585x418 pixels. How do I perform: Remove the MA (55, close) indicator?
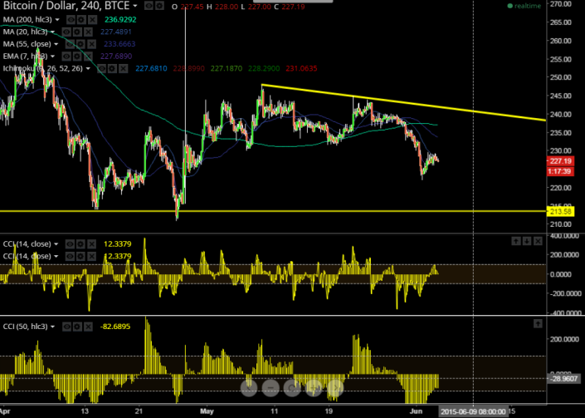coord(92,44)
